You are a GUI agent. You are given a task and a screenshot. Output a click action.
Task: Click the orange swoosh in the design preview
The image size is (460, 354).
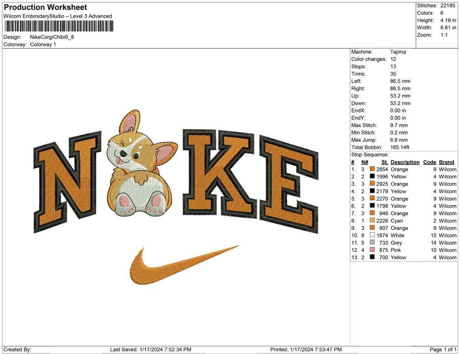(x=184, y=265)
